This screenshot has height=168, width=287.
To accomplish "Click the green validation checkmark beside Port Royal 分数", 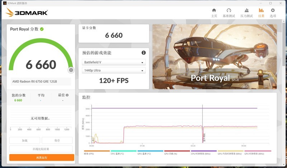I will click(x=42, y=29).
